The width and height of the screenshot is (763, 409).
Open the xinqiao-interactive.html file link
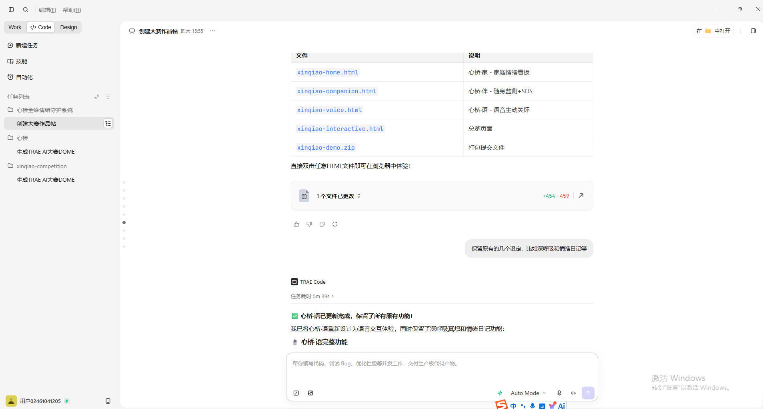[340, 129]
